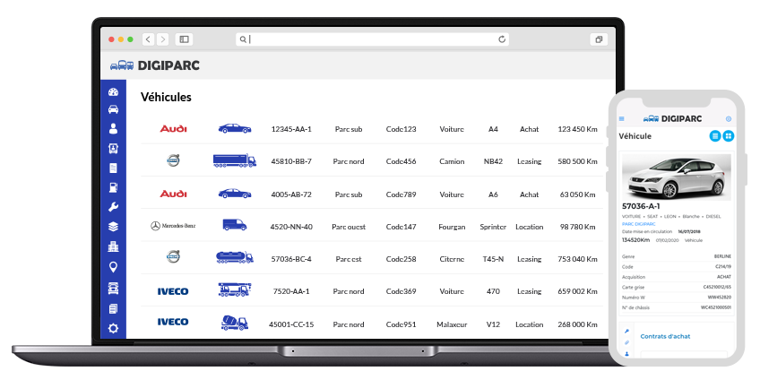Open the maintenance wrench icon in sidebar

click(113, 207)
